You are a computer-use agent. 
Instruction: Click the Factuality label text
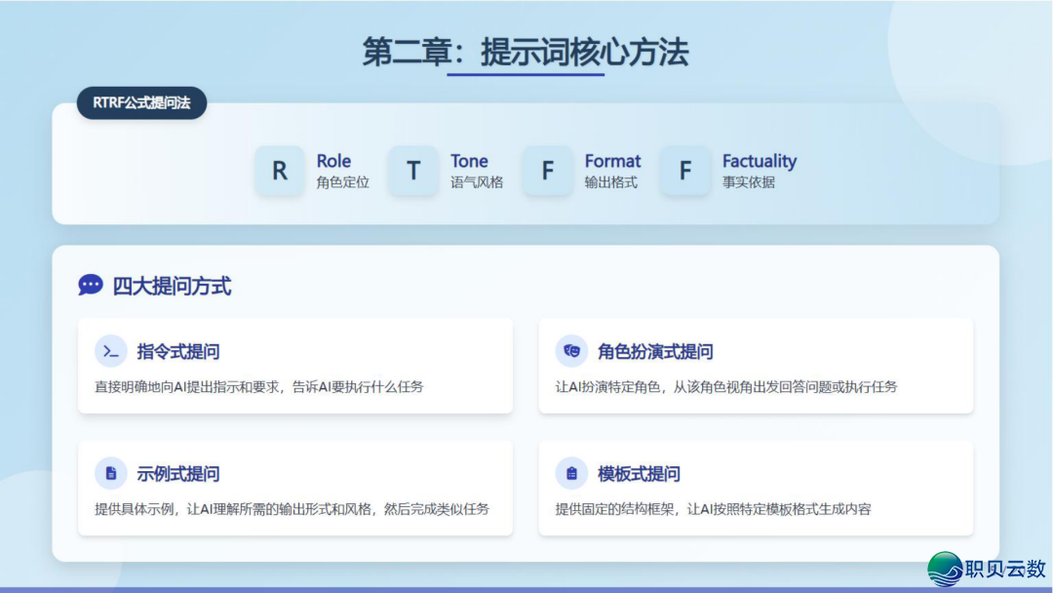coord(760,161)
